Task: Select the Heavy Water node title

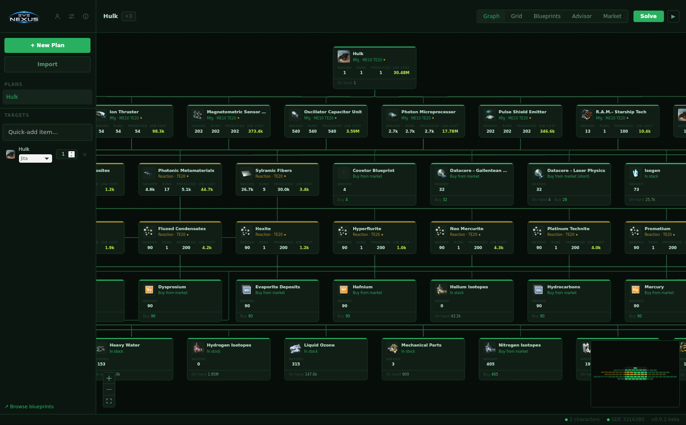Action: click(x=124, y=345)
